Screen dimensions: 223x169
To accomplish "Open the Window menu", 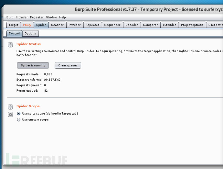I will [x=51, y=17].
